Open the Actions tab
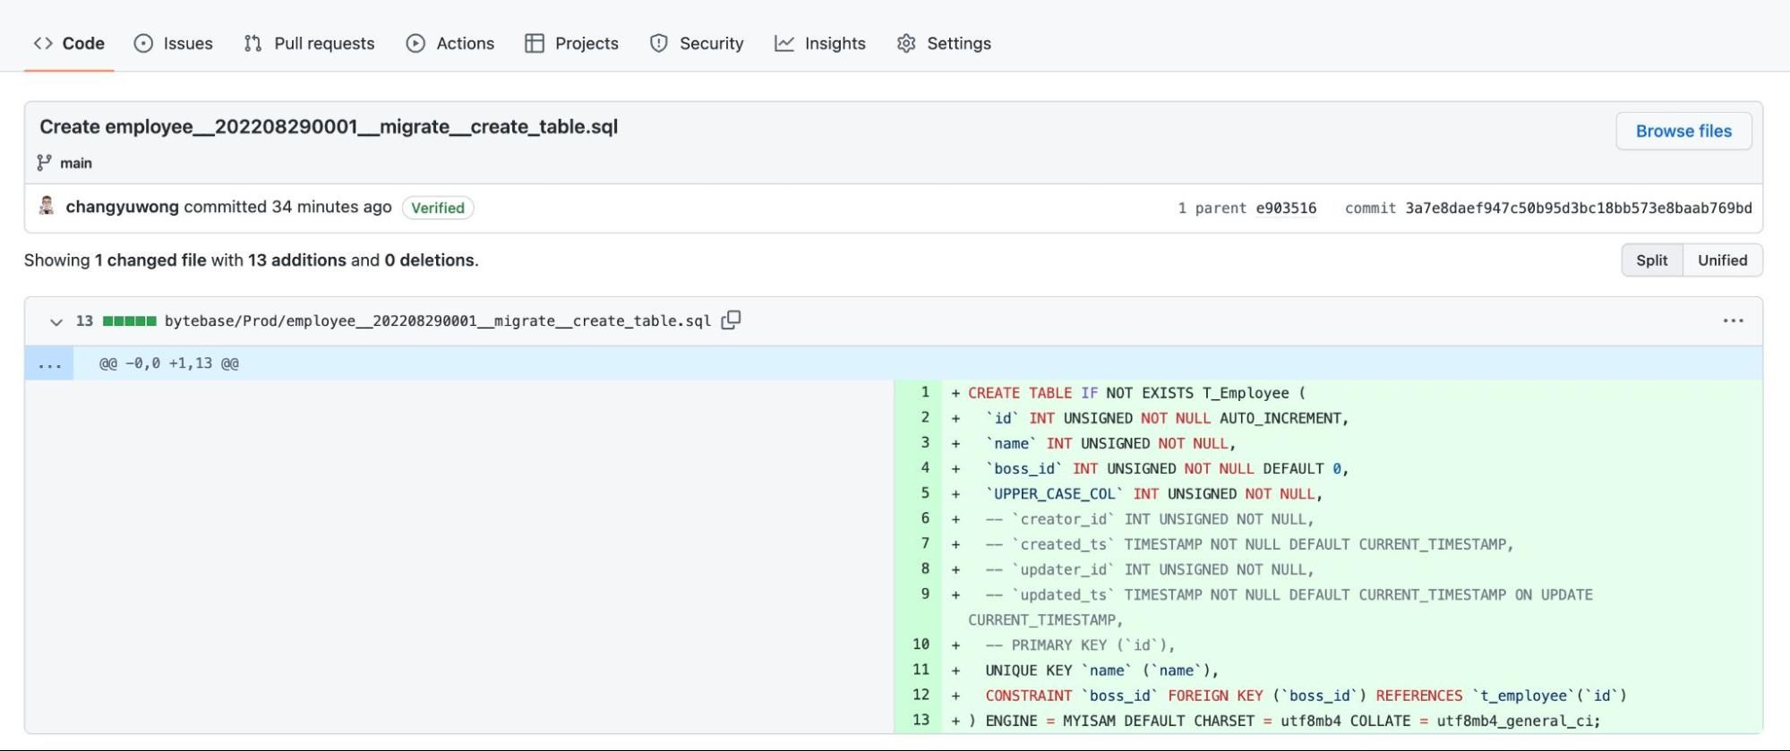This screenshot has height=751, width=1790. [x=450, y=43]
